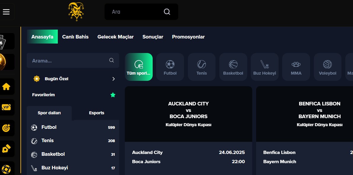Switch to the Canlı Bahis tab
Screen dimensions: 353x175
(x=75, y=37)
